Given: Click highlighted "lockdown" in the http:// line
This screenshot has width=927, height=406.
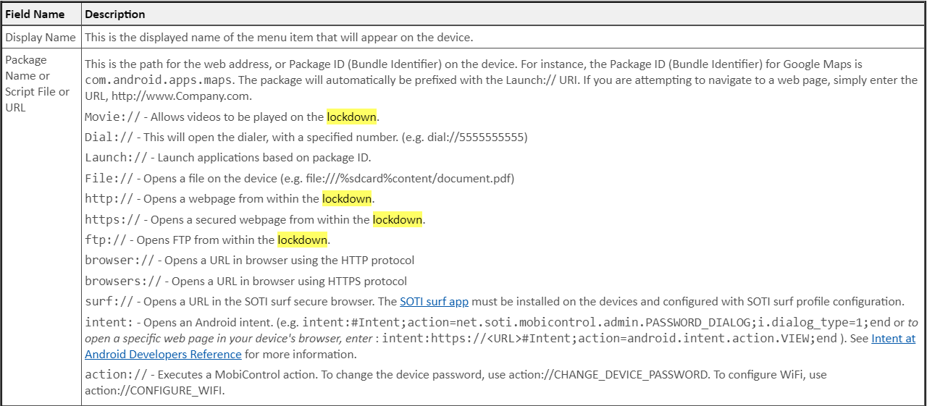Looking at the screenshot, I should (347, 198).
